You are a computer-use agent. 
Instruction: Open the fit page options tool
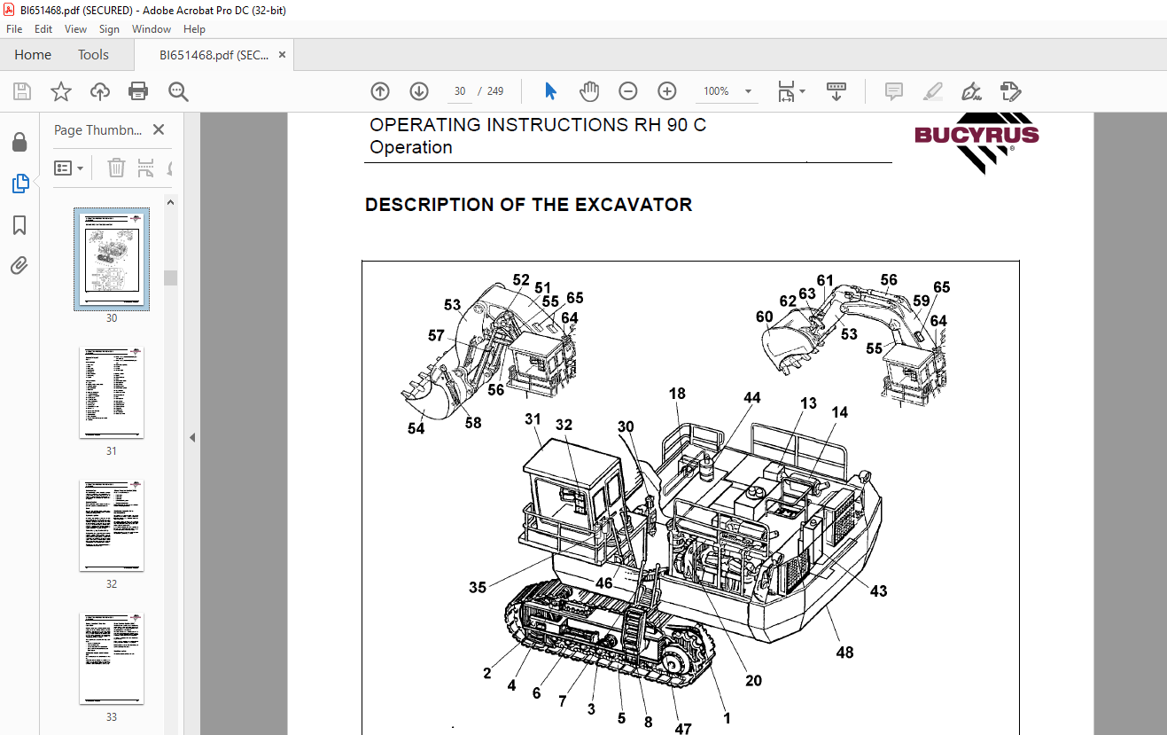tap(790, 91)
